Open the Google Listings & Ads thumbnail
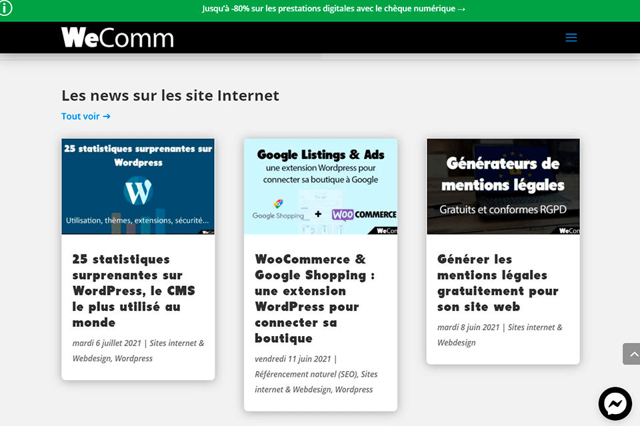This screenshot has height=426, width=640. [321, 186]
